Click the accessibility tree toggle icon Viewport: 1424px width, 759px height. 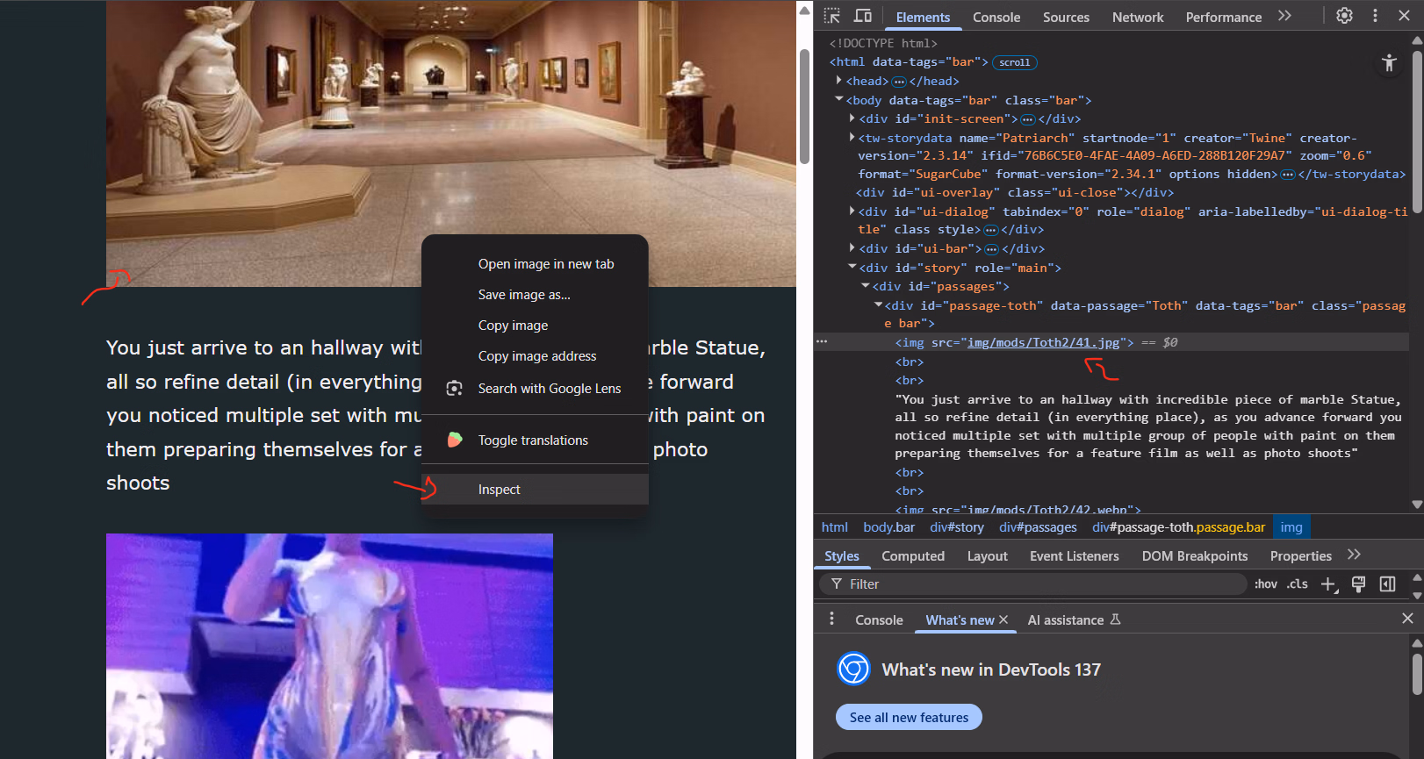click(1389, 62)
